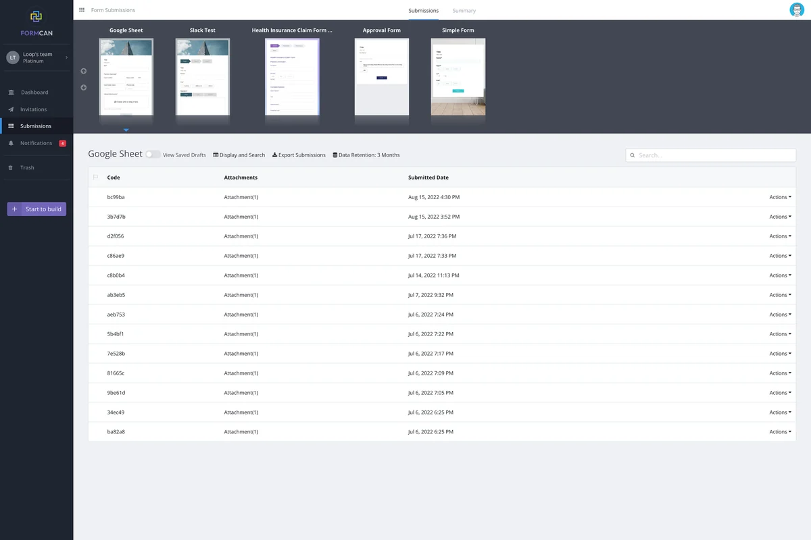Switch to the Summary tab
The image size is (811, 540).
coord(464,11)
